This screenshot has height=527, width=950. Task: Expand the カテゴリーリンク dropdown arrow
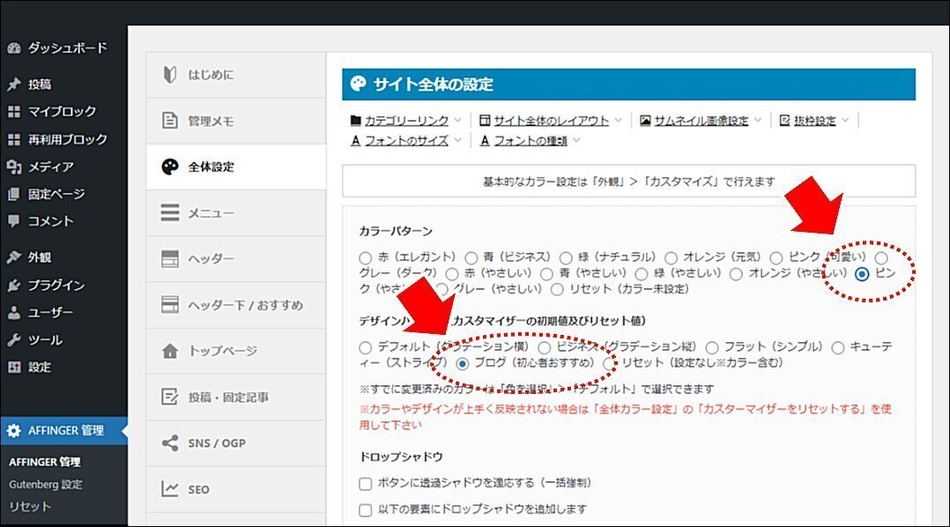pyautogui.click(x=457, y=121)
